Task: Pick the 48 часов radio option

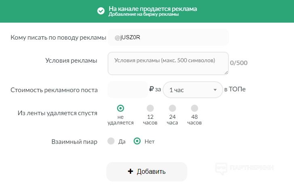Action: 195,108
